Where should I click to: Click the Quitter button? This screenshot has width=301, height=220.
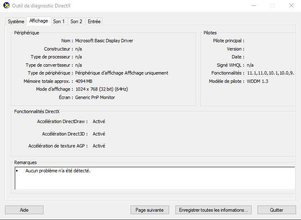tap(277, 210)
